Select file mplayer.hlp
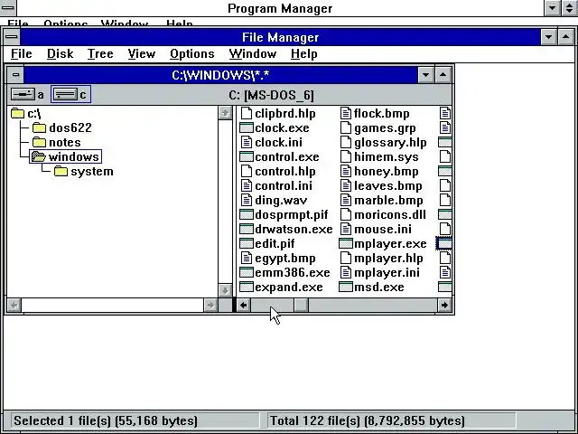578x434 pixels. tap(388, 258)
